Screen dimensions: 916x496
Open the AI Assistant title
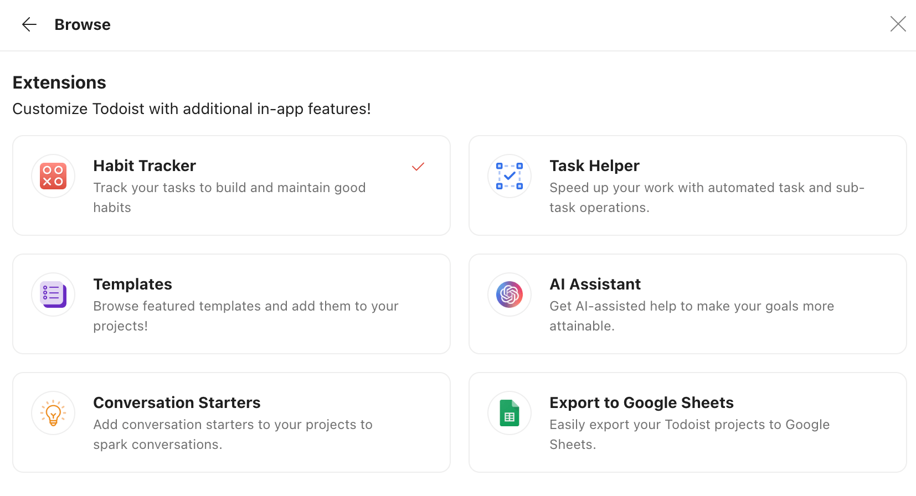pos(595,284)
